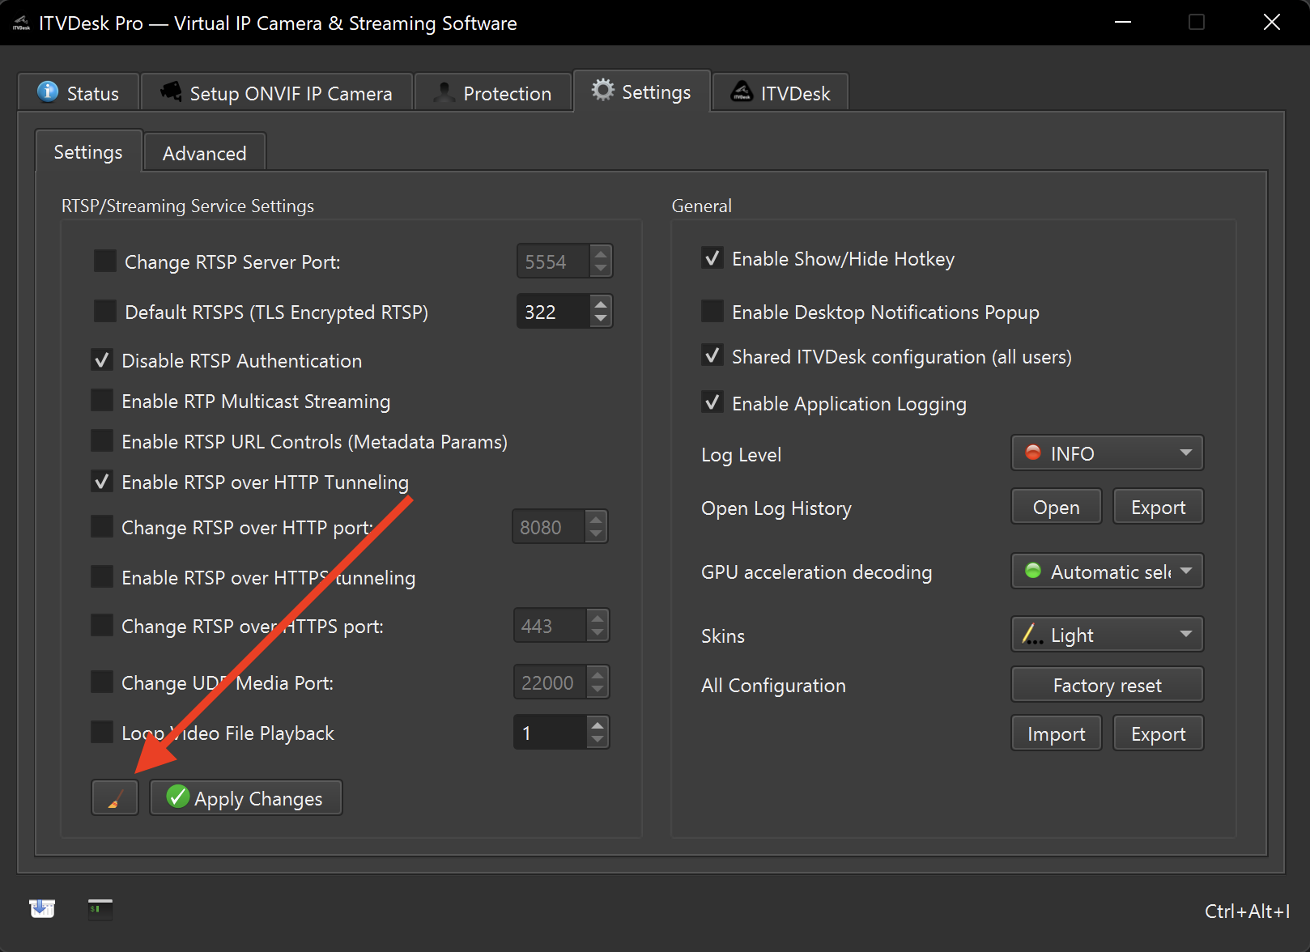1310x952 pixels.
Task: Open the GPU acceleration decoding dropdown
Action: point(1107,572)
